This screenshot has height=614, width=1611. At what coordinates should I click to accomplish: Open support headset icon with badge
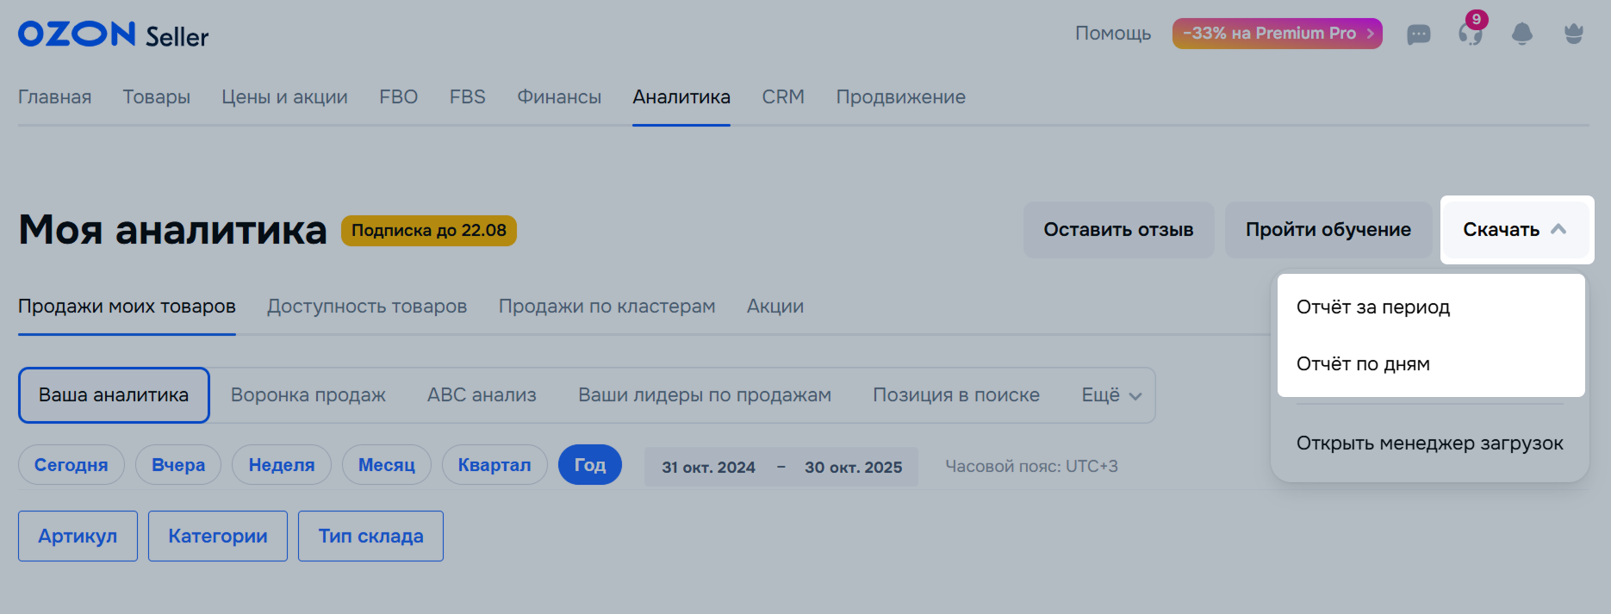(x=1470, y=34)
